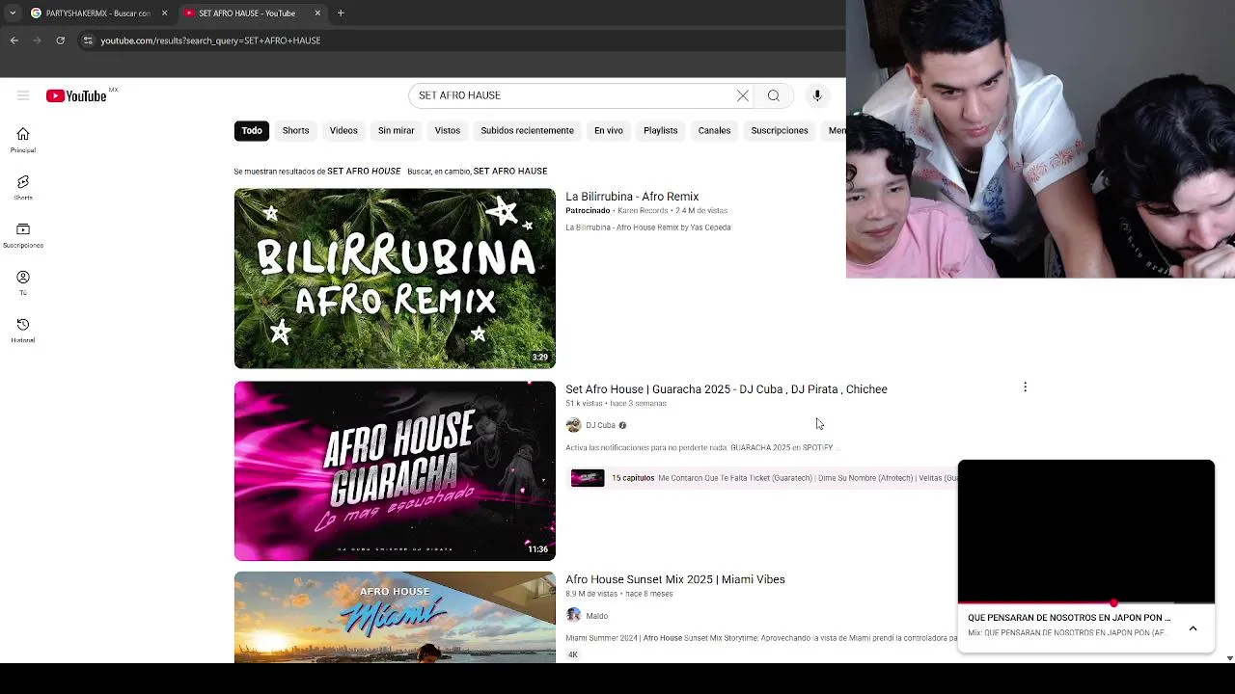Open Afro House Sunset Mix 2025 title

click(x=675, y=579)
